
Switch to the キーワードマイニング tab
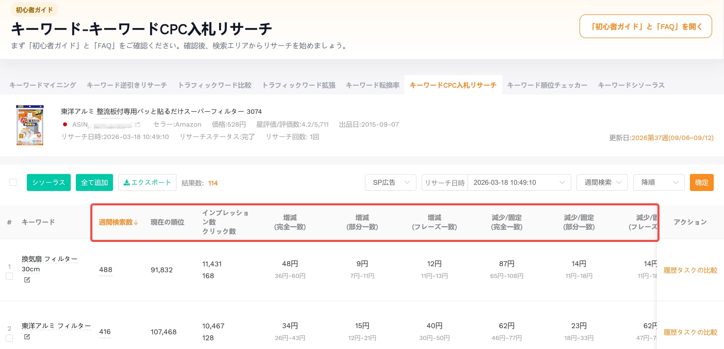(43, 85)
